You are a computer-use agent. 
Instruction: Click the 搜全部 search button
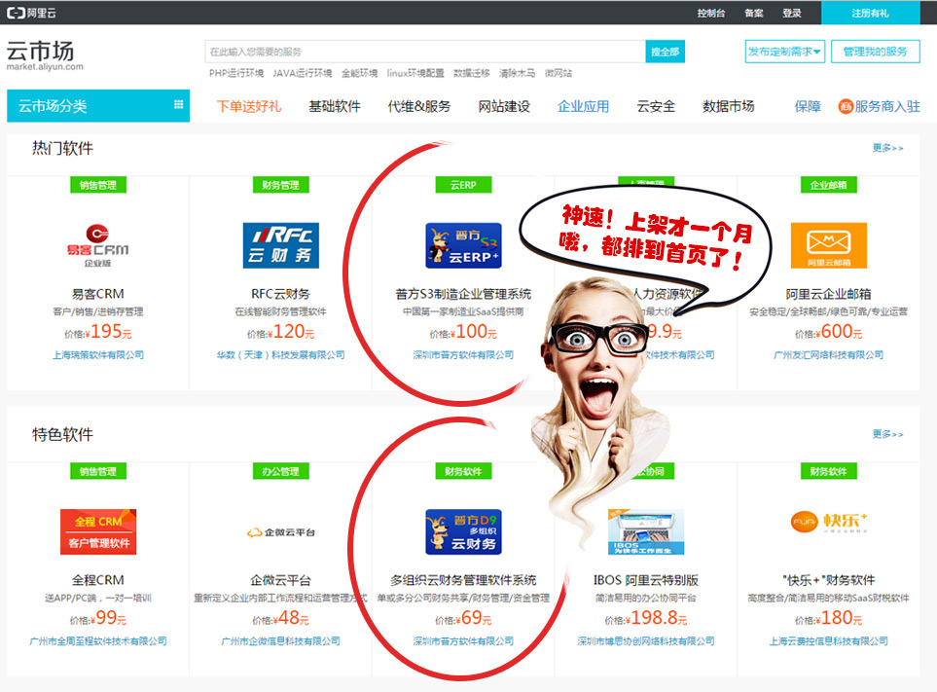coord(665,52)
